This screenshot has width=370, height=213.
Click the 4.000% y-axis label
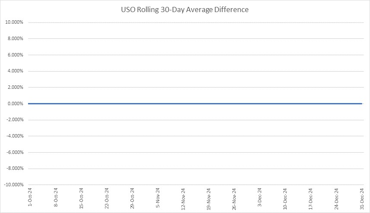[15, 71]
